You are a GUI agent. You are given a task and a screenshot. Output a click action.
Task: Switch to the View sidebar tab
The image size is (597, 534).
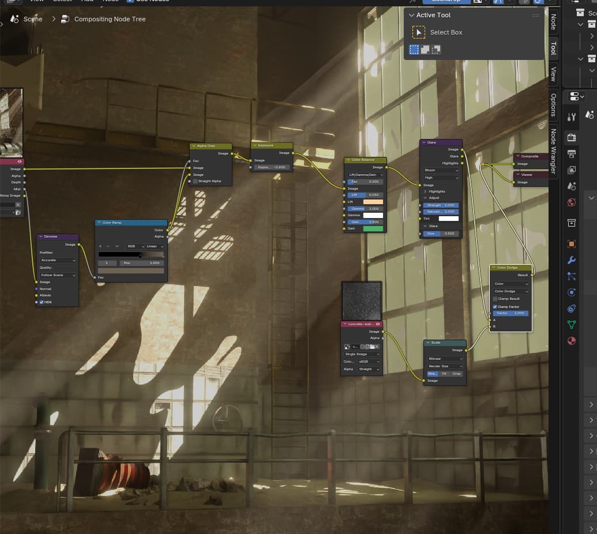pos(554,74)
